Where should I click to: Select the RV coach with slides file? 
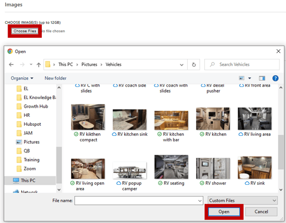tap(174, 88)
